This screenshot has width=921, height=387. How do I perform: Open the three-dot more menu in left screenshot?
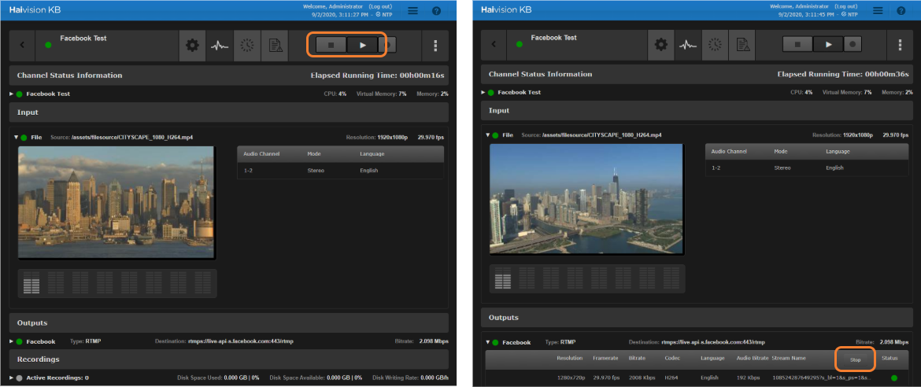click(435, 46)
